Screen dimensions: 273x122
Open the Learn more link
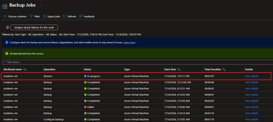(x=129, y=43)
